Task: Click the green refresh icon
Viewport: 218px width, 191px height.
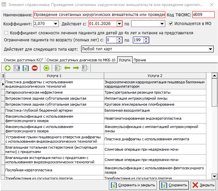Action: (x=46, y=68)
